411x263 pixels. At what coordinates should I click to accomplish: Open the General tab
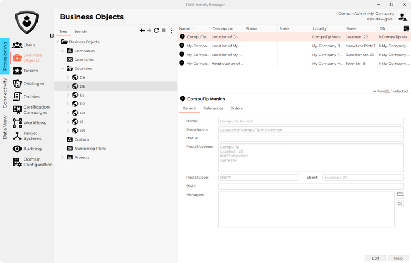click(x=190, y=108)
